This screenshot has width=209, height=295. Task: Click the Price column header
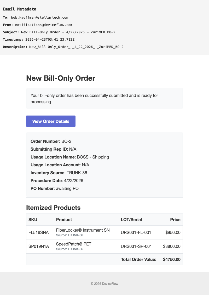click(x=175, y=220)
